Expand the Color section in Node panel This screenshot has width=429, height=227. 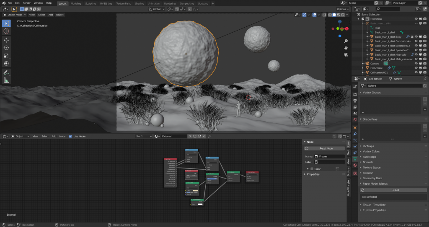tap(308, 169)
